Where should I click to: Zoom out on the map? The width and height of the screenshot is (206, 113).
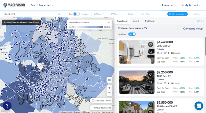click(x=109, y=93)
